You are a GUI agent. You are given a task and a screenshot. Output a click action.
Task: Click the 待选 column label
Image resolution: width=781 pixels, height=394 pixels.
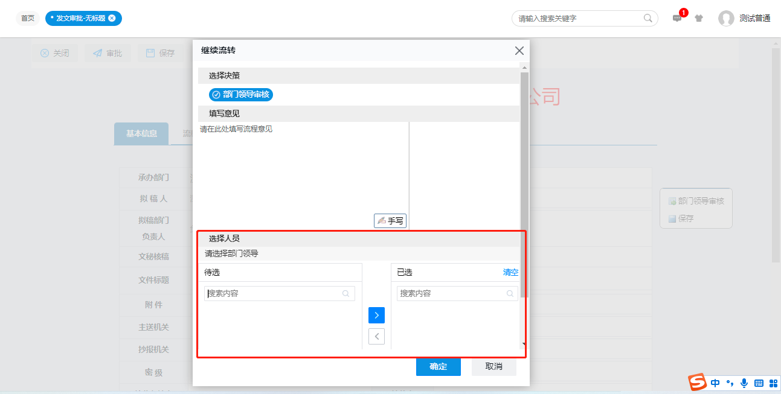coord(212,272)
